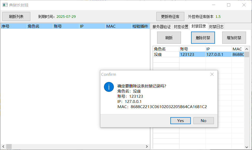Click right scroll arrow on horizontal scrollbar
Viewport: 252px width, 150px height.
point(147,147)
